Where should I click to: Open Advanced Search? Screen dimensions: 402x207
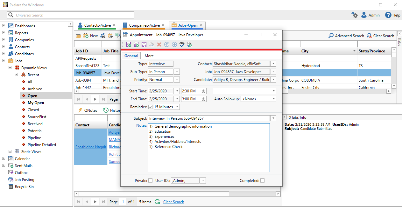(x=346, y=36)
